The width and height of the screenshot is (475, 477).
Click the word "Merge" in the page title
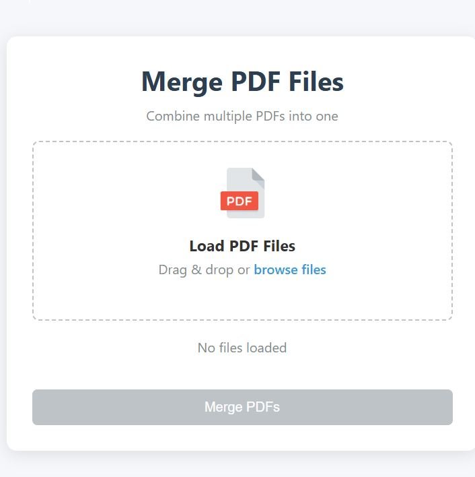pos(182,82)
